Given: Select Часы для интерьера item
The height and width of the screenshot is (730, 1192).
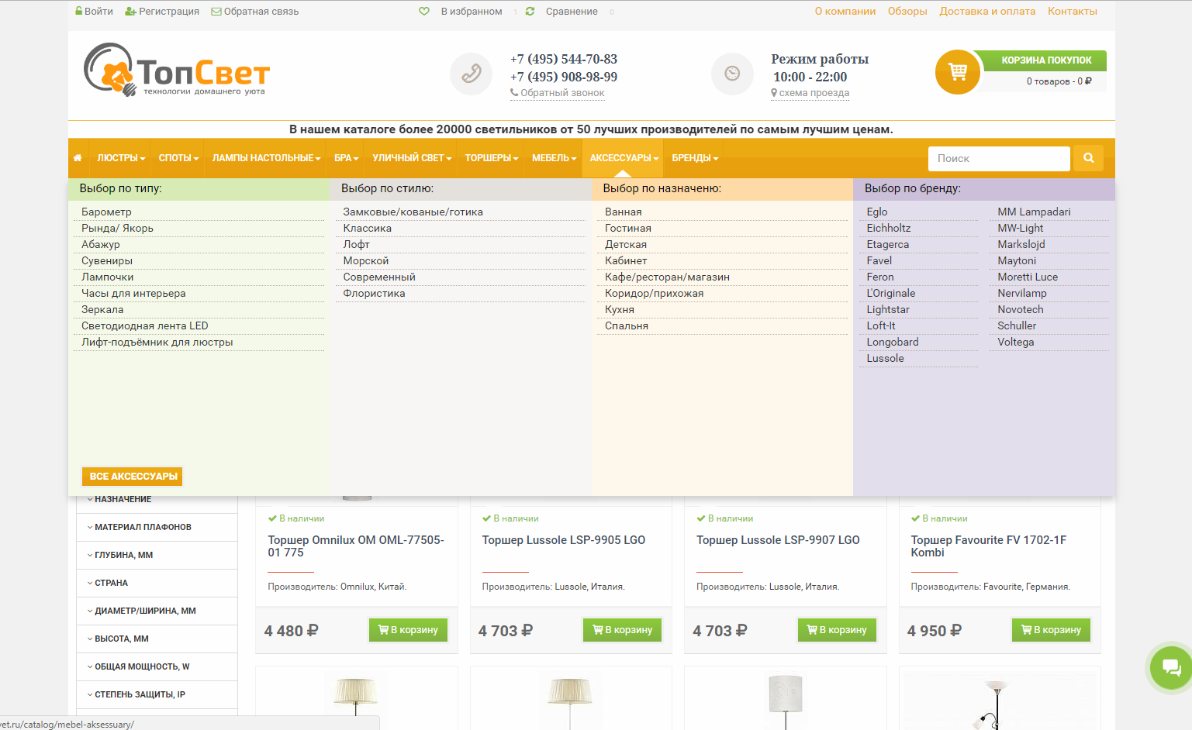Looking at the screenshot, I should (133, 293).
